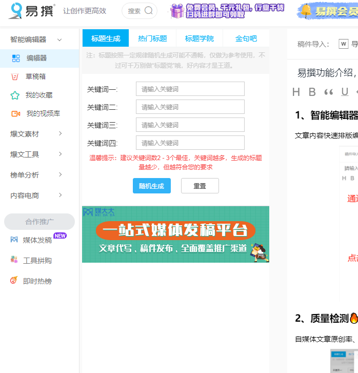Open 我的收藏 in the sidebar
Image resolution: width=358 pixels, height=373 pixels.
(x=39, y=95)
